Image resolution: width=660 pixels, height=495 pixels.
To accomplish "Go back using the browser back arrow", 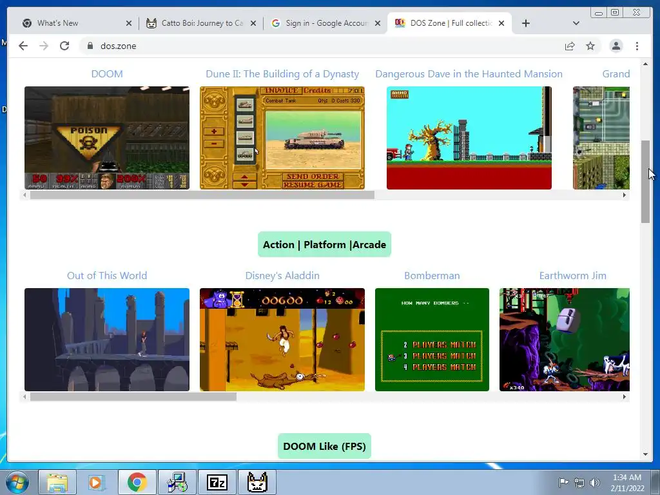I will (x=23, y=46).
